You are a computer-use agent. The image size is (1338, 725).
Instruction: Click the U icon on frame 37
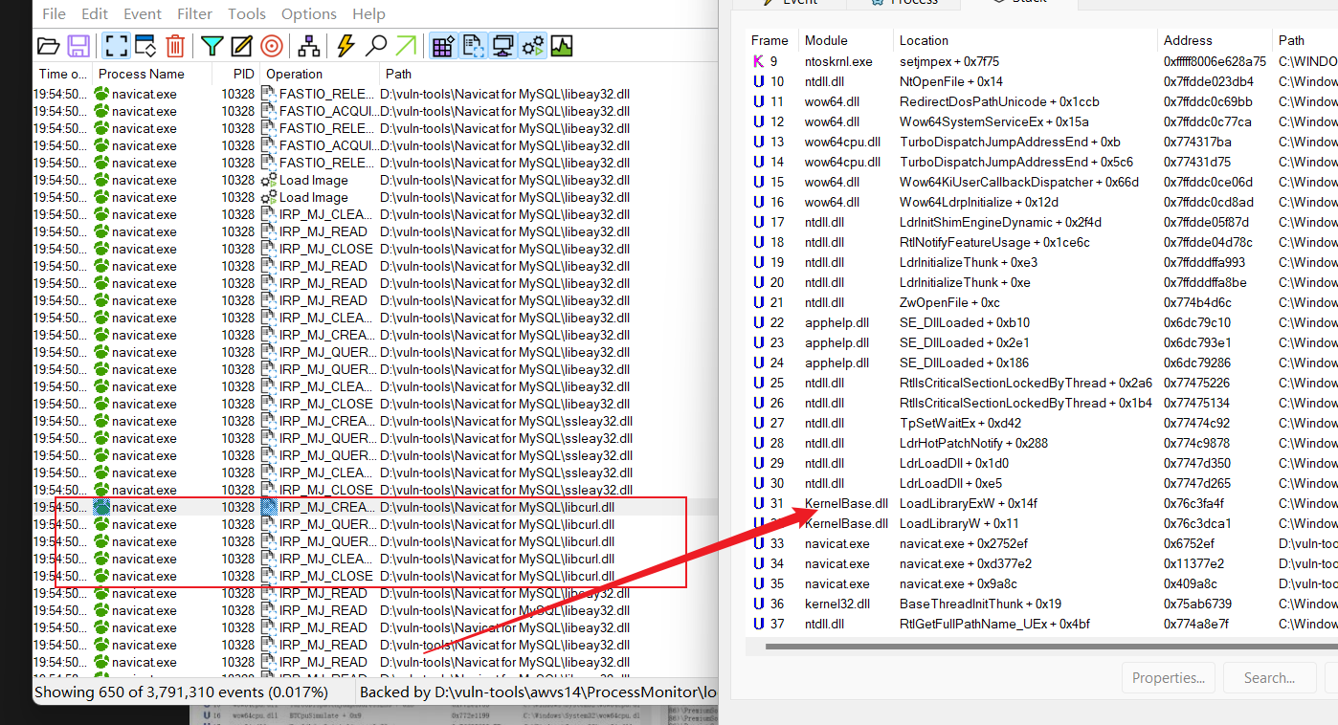click(759, 624)
